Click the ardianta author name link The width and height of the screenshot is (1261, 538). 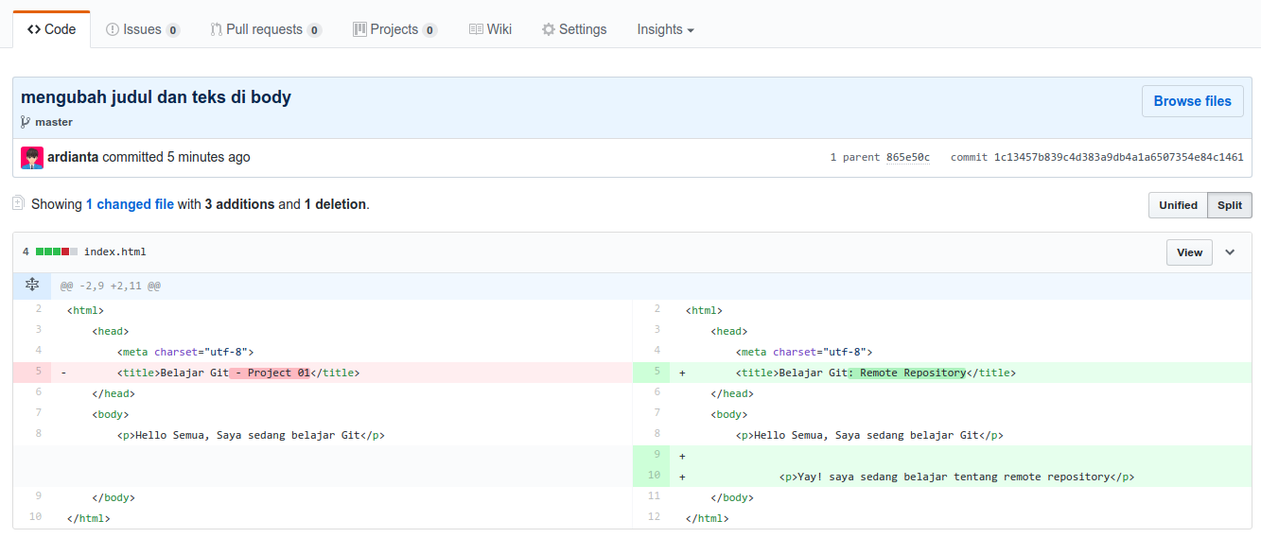coord(73,157)
